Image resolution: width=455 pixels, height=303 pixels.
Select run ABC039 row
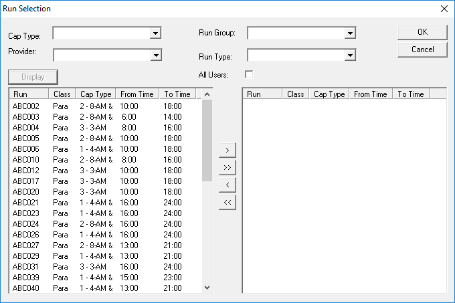click(x=106, y=278)
